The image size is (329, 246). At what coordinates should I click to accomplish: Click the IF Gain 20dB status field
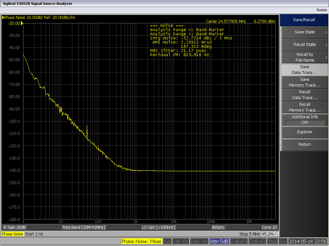[x=14, y=227]
